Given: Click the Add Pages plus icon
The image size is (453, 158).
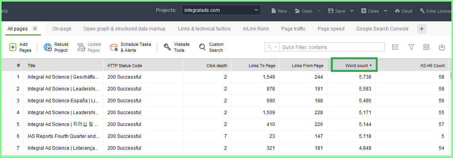Looking at the screenshot, I should click(x=13, y=47).
